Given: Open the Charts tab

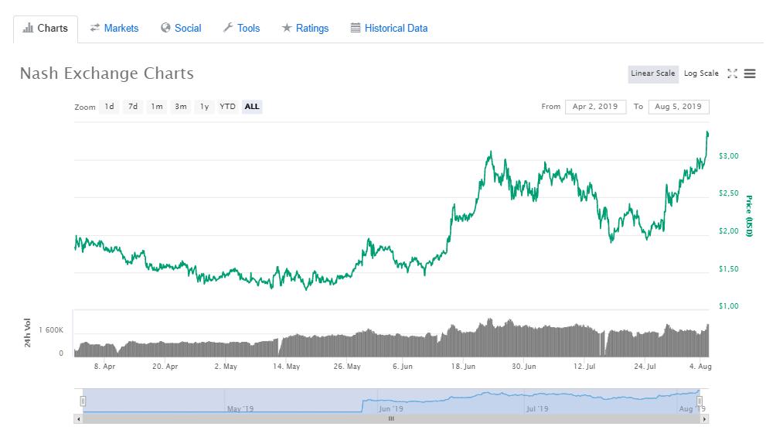Looking at the screenshot, I should (x=46, y=29).
